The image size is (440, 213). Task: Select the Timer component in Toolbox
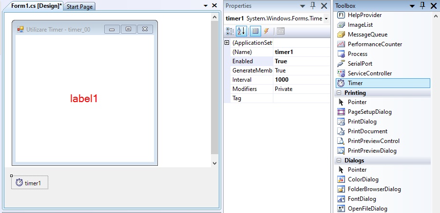click(355, 83)
